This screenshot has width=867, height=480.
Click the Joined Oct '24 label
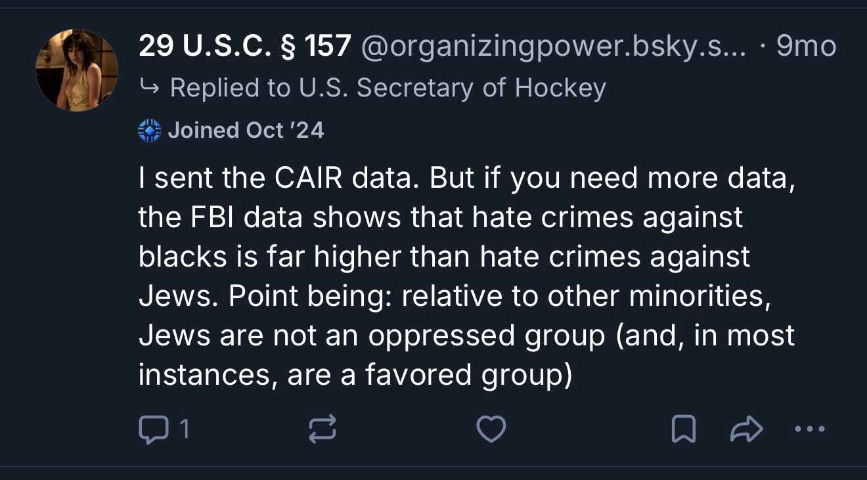tap(246, 131)
